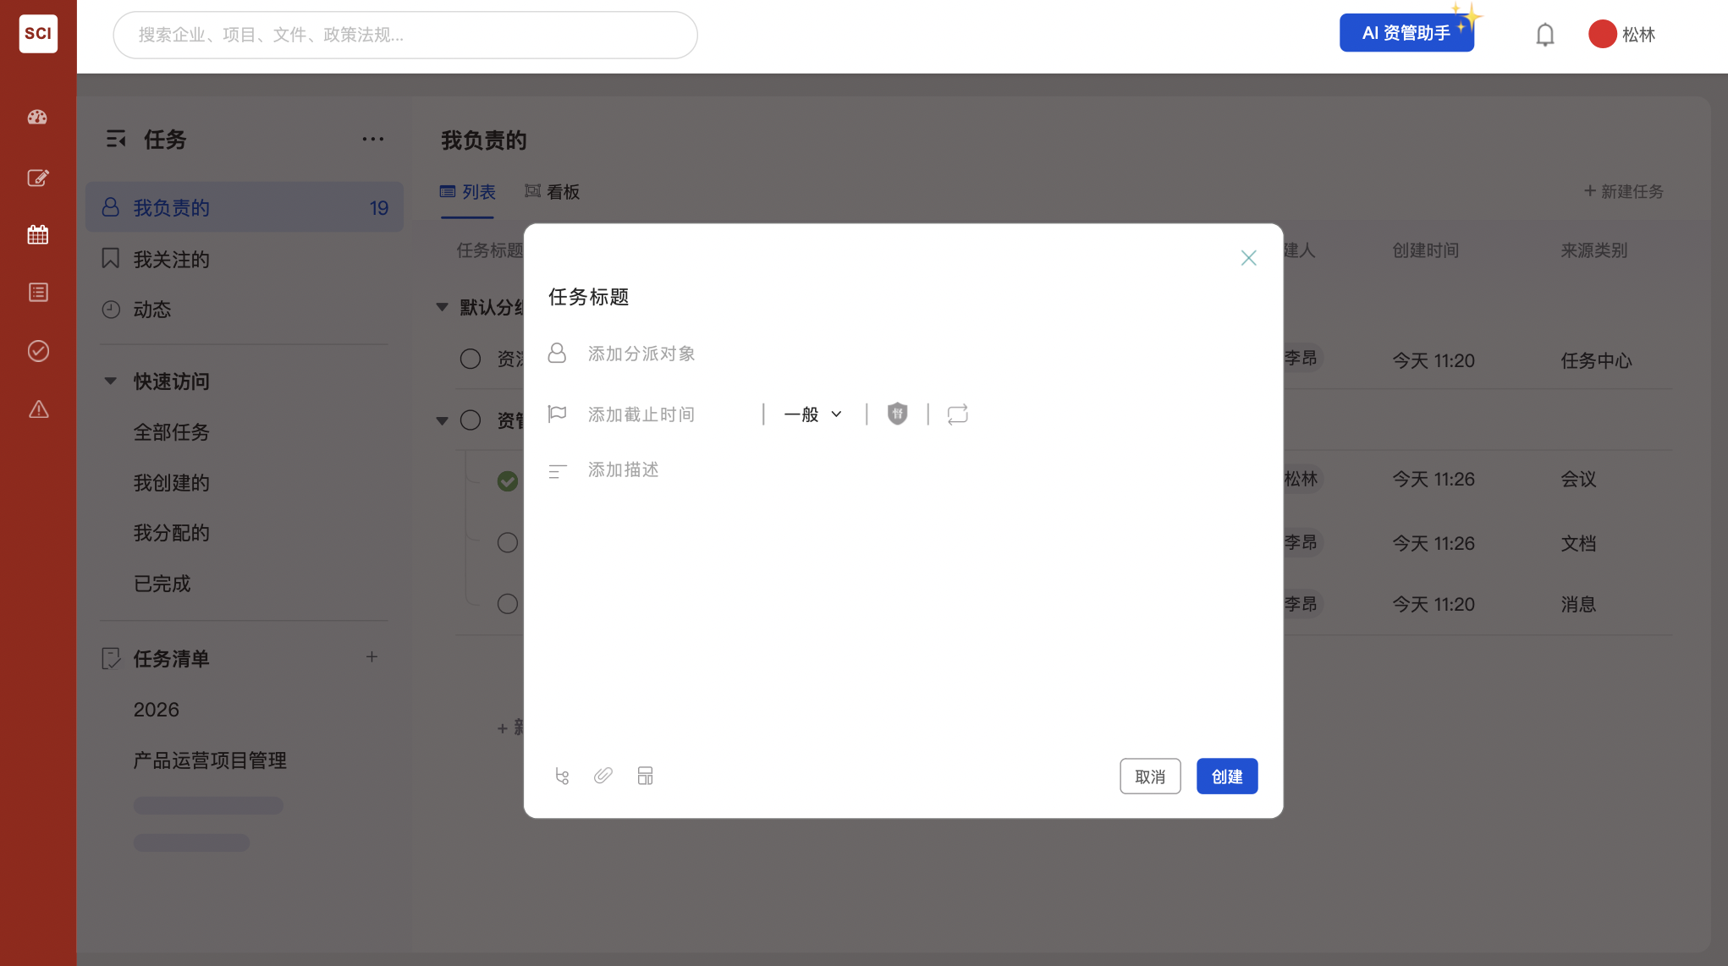Click the 创建 button
1728x966 pixels.
1227,777
